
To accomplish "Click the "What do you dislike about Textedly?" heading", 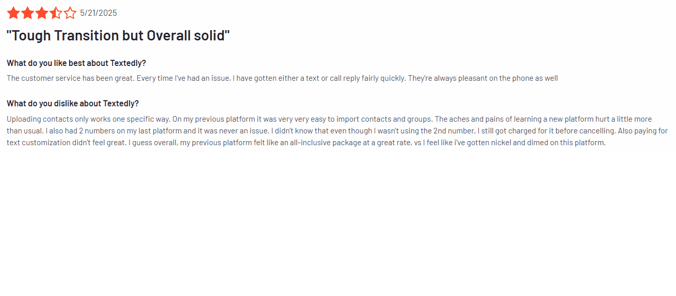I will click(73, 104).
